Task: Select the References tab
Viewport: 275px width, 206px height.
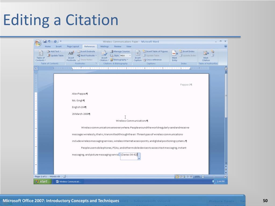Action: tap(90, 46)
